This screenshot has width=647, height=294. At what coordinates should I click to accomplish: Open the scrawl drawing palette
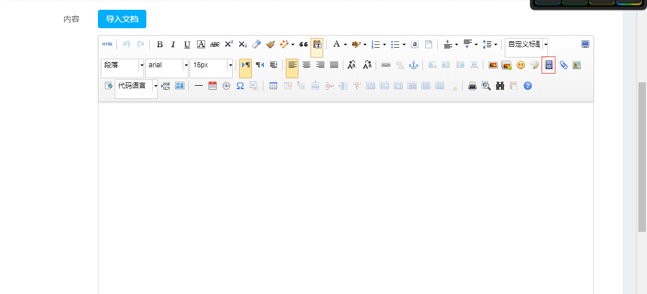pyautogui.click(x=535, y=65)
